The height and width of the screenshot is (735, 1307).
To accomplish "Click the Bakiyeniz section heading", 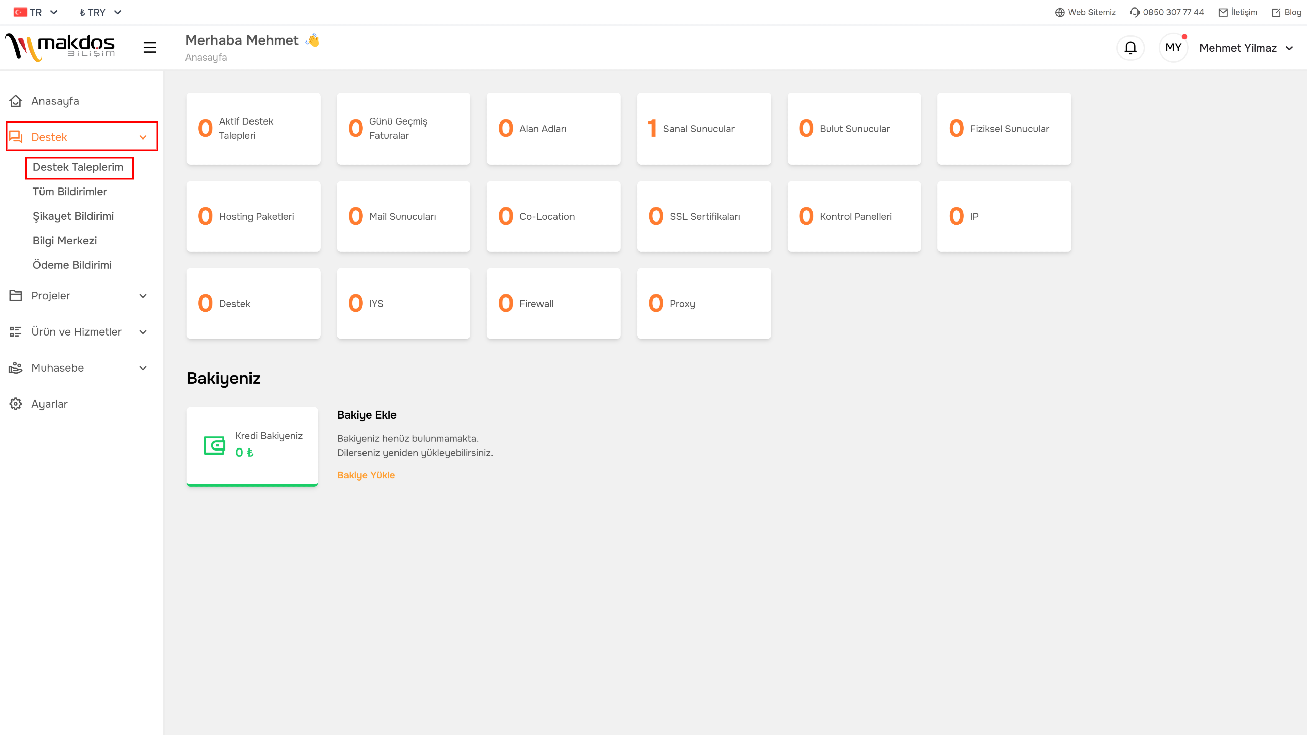I will pyautogui.click(x=224, y=378).
